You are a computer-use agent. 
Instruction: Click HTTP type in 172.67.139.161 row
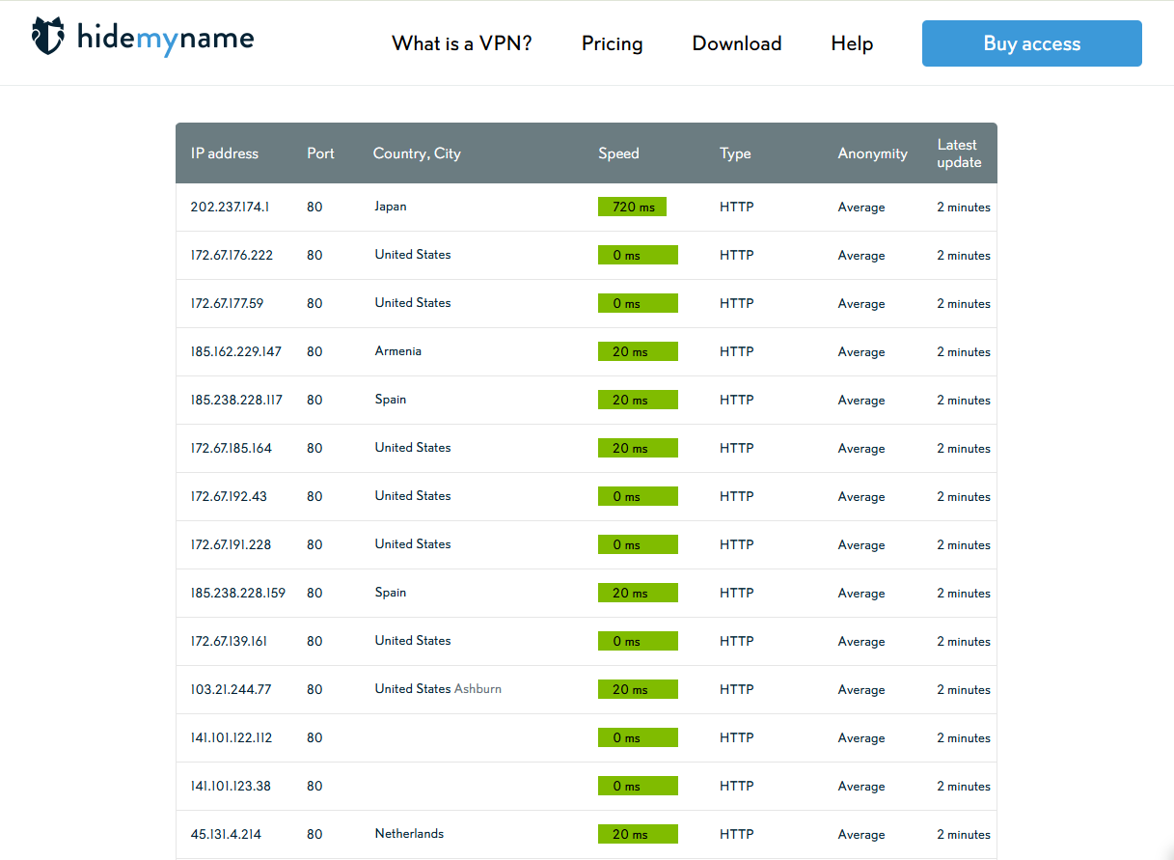[737, 641]
